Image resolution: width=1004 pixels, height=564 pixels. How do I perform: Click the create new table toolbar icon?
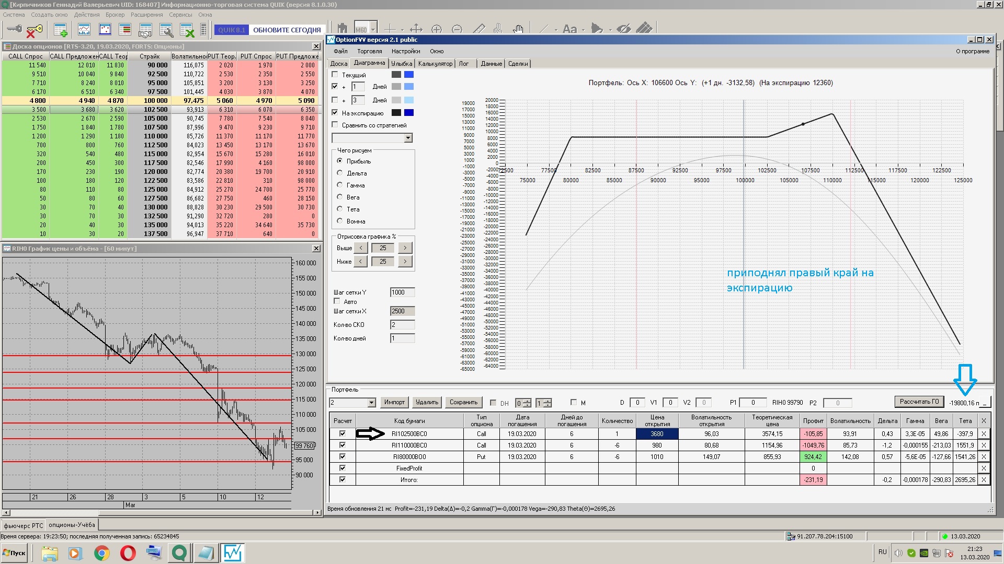[61, 30]
